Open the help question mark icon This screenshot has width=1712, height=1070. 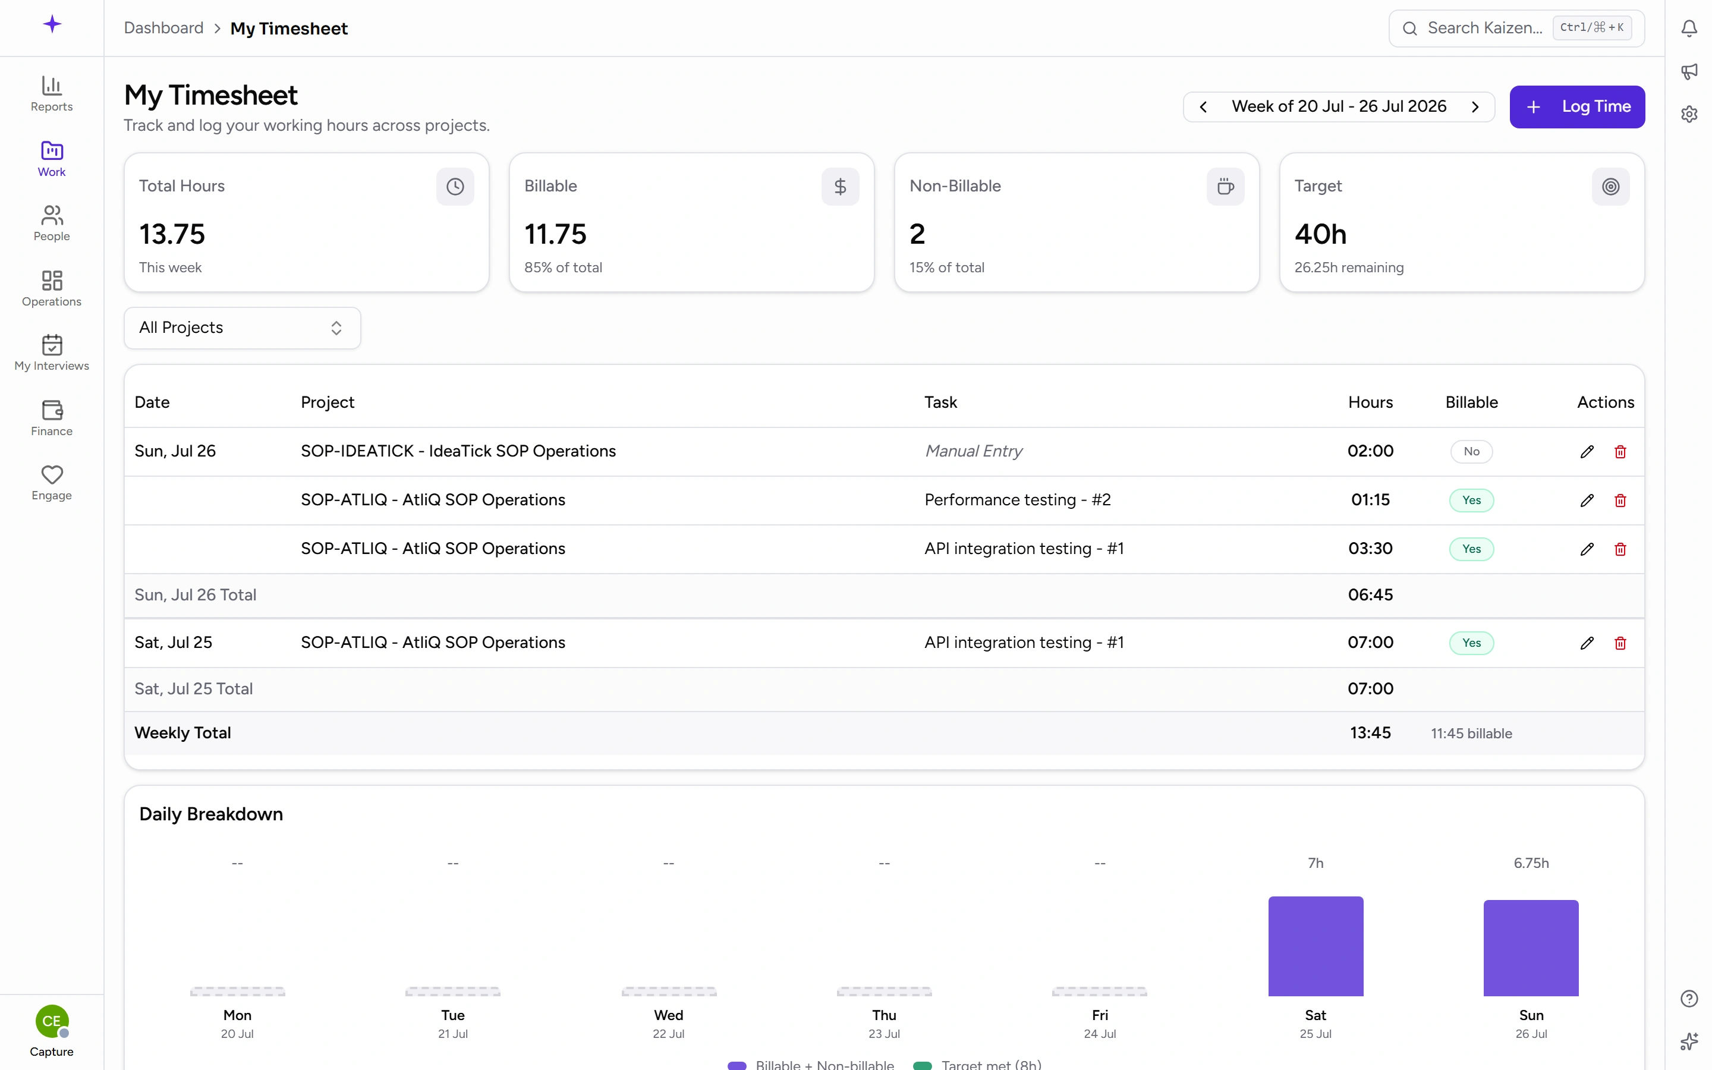point(1689,999)
